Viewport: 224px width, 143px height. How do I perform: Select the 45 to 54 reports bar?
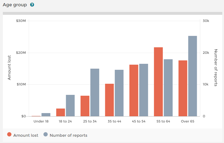(144, 90)
